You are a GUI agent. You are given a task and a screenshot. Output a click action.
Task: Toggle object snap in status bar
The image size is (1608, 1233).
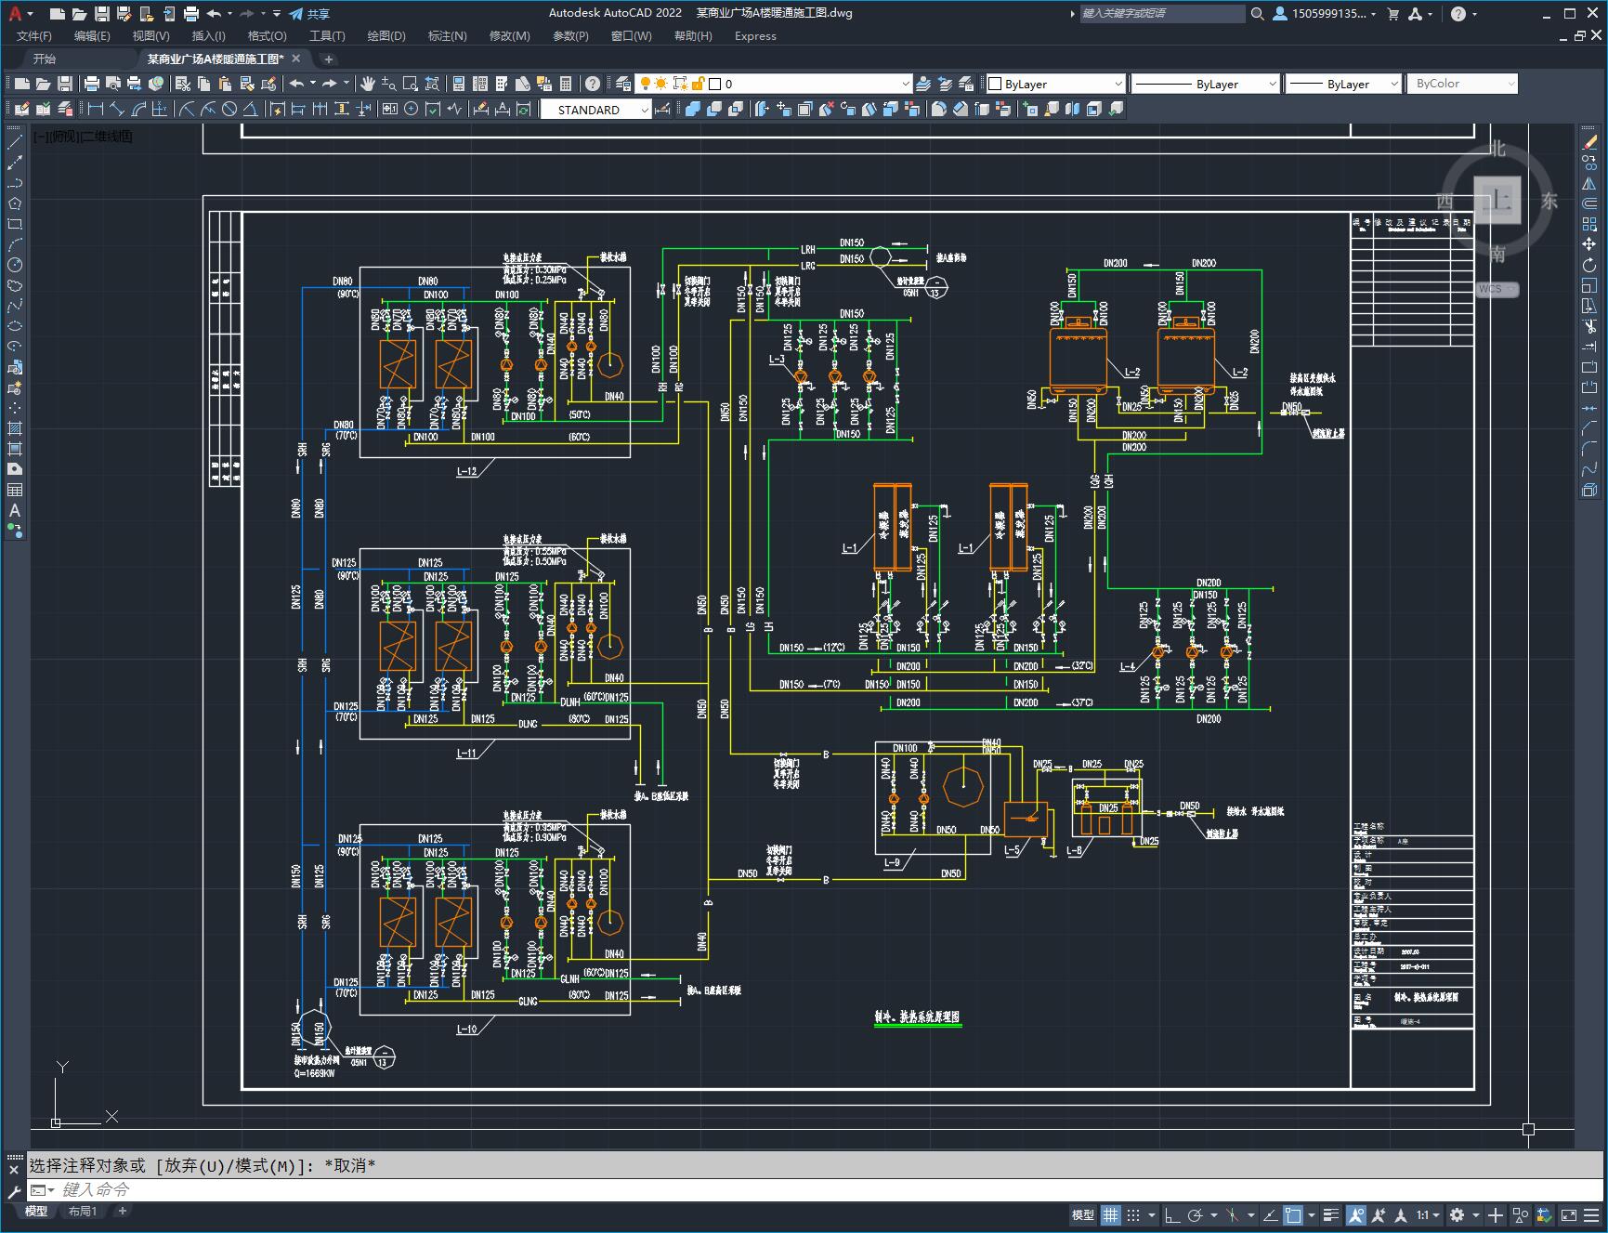1292,1214
